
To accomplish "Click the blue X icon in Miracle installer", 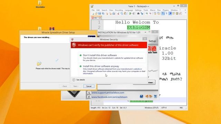I will click(x=155, y=96).
